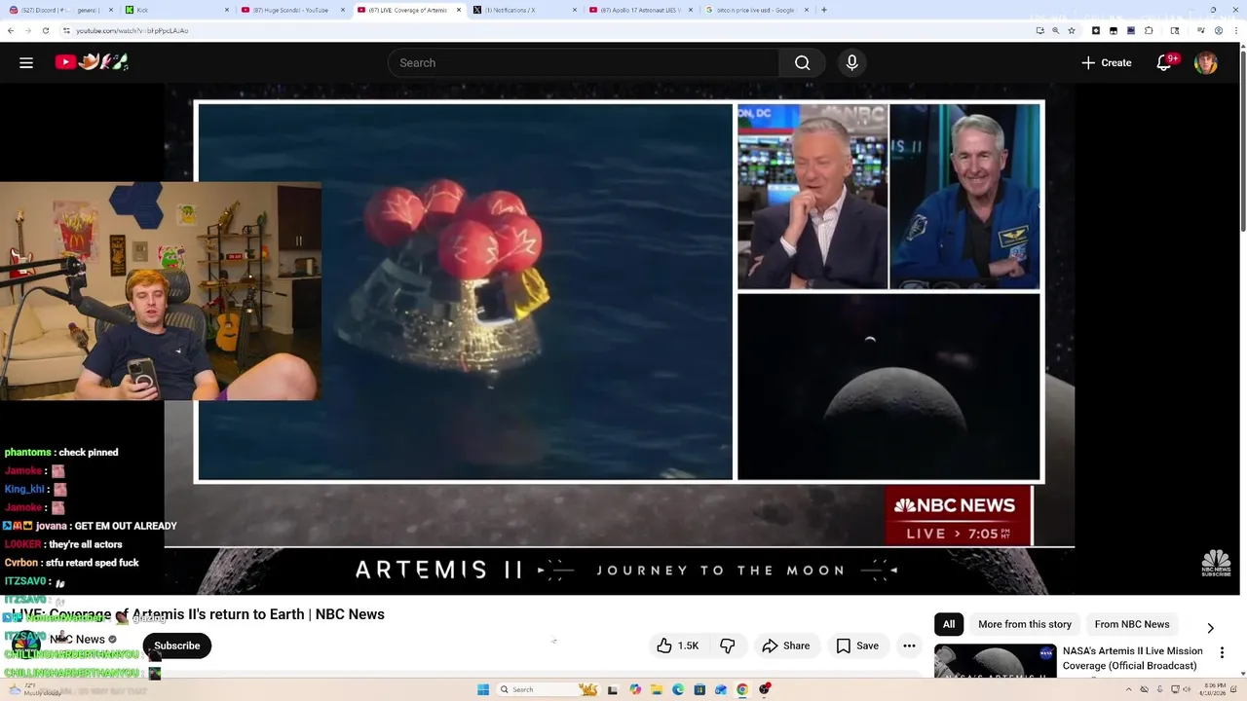Open File Explorer from the taskbar
This screenshot has height=701, width=1247.
pos(657,689)
